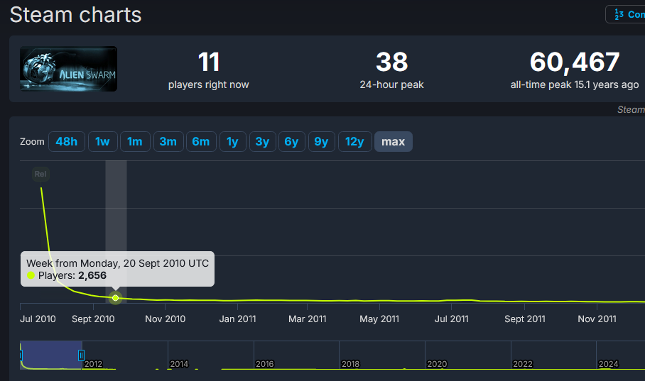
Task: Click the Jan 2011 axis label
Action: tap(237, 319)
